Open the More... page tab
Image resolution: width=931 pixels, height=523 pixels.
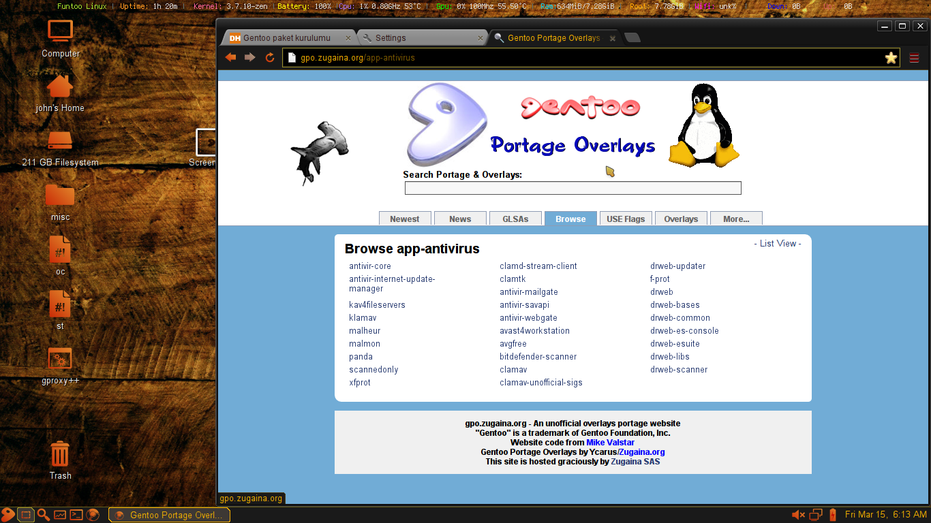[736, 219]
